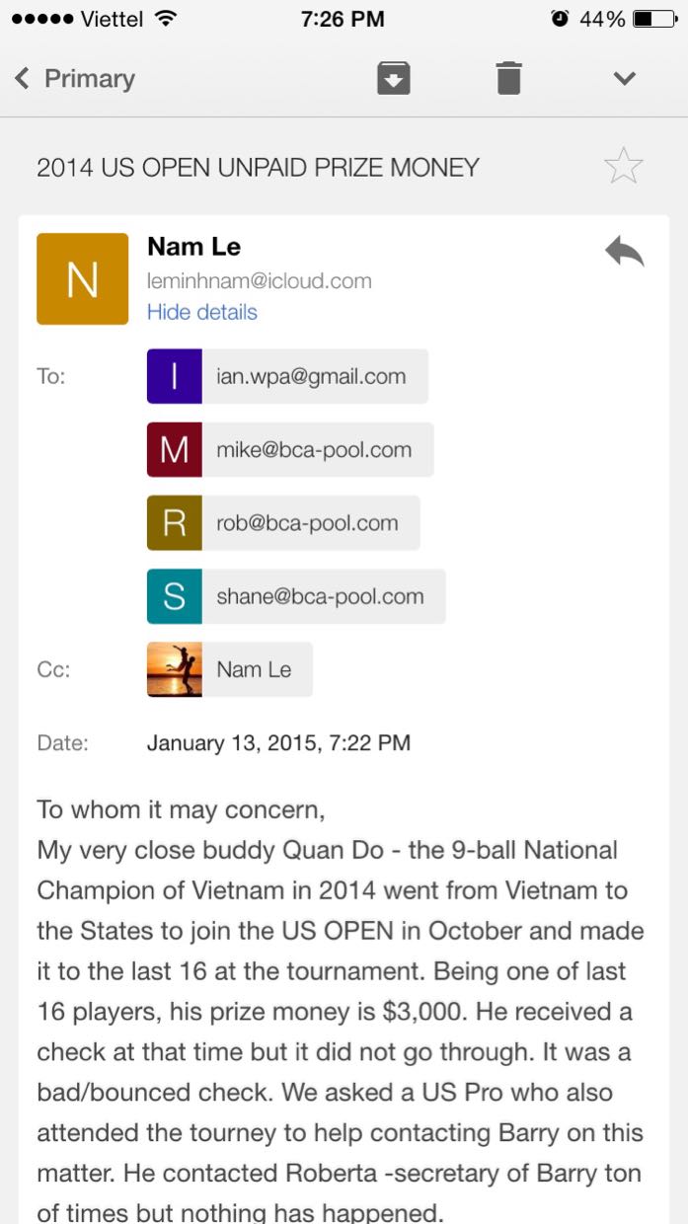
Task: Tap the email subject line
Action: click(258, 168)
